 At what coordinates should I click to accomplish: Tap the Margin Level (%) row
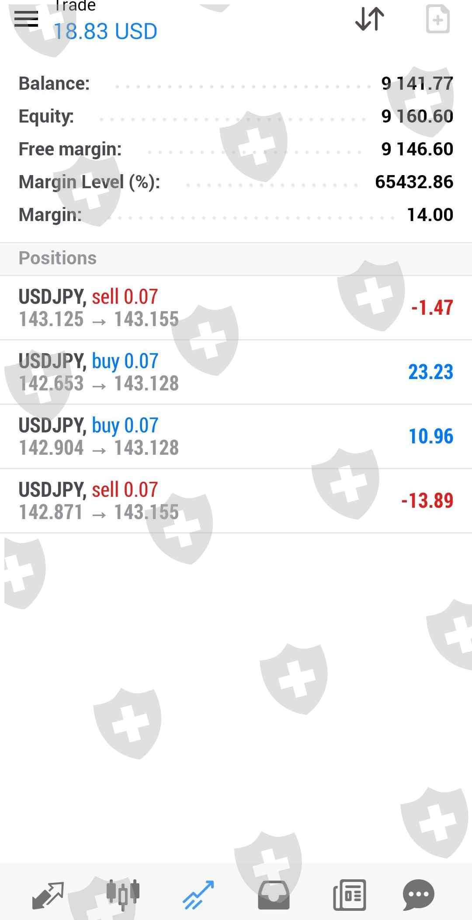coord(236,182)
